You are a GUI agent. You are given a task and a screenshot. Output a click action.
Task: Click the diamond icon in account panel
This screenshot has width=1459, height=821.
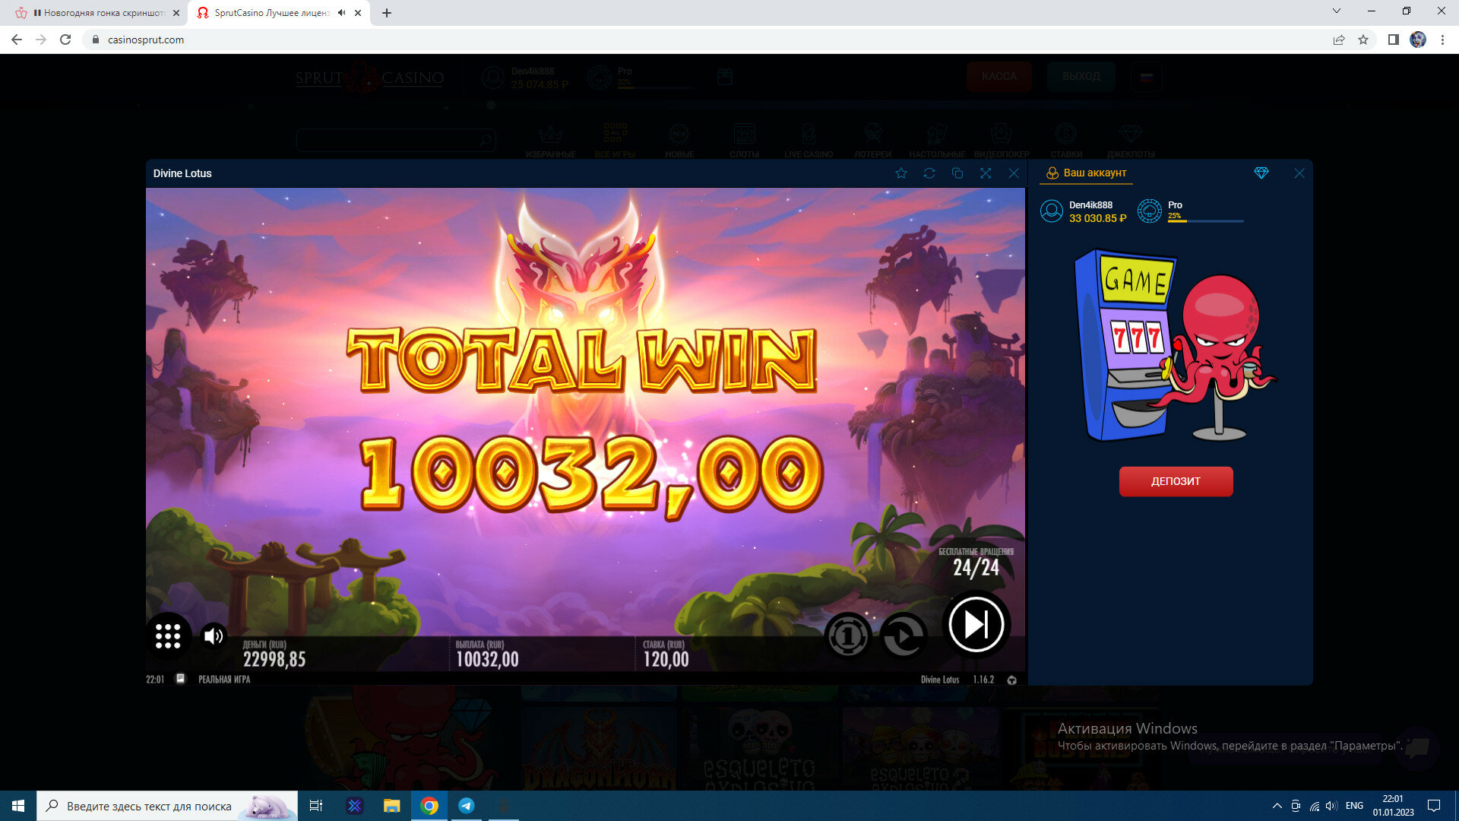1261,173
